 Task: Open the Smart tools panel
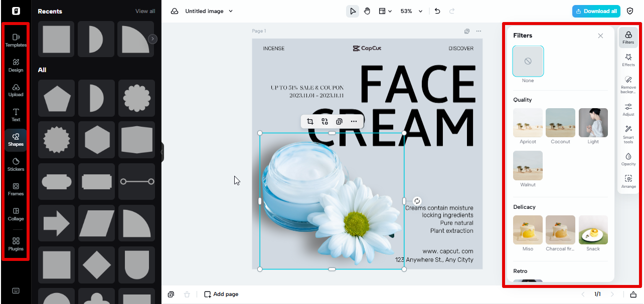coord(628,135)
